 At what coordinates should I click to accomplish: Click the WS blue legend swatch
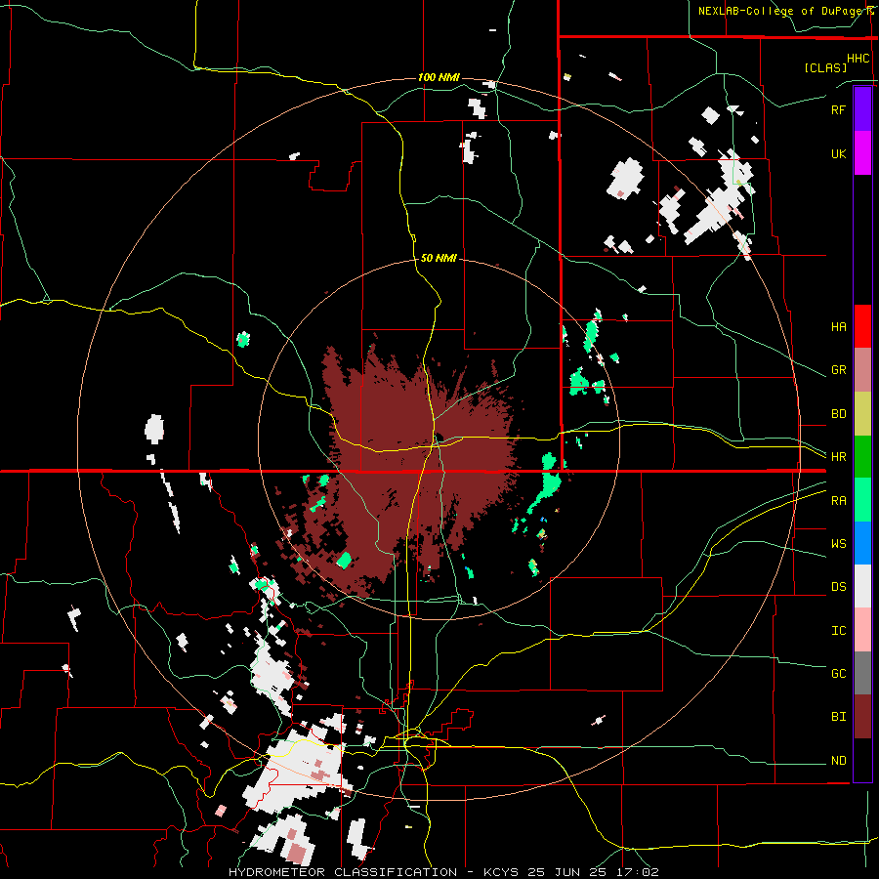tap(862, 543)
